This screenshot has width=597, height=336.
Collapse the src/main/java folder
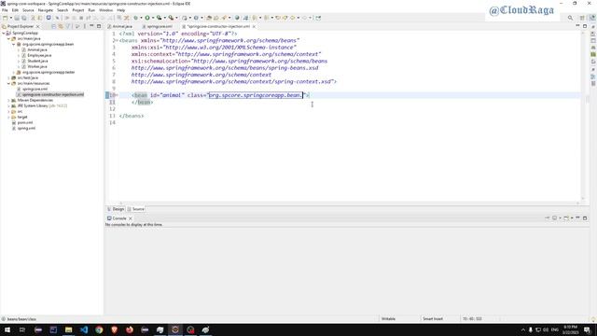coord(8,39)
